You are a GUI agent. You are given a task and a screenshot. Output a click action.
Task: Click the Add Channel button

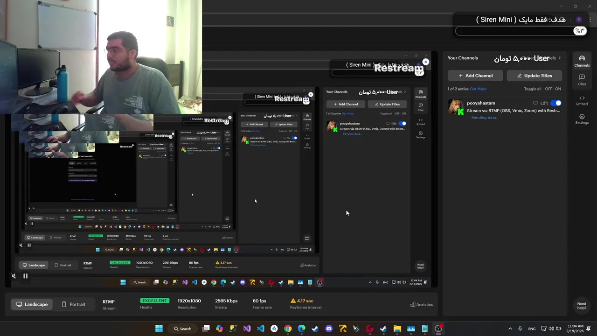tap(475, 76)
